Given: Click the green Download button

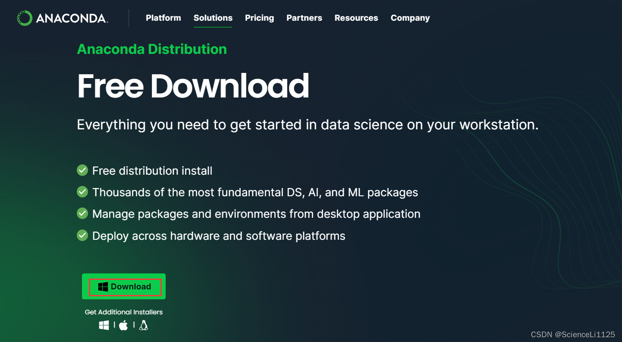Looking at the screenshot, I should pyautogui.click(x=124, y=286).
